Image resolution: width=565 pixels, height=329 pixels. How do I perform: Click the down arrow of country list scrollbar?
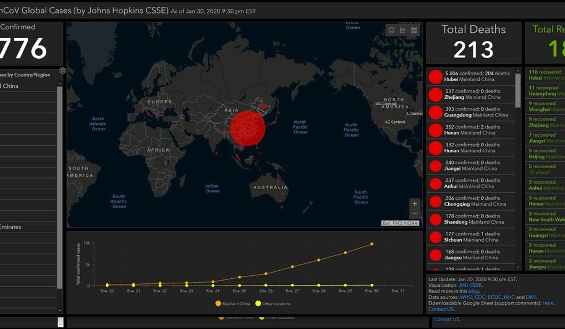(x=60, y=310)
